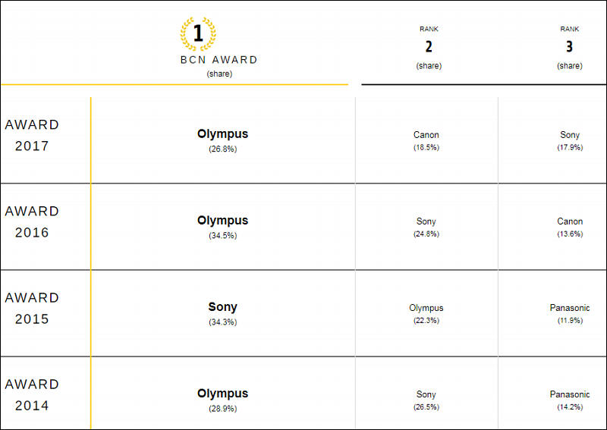Viewport: 607px width, 430px height.
Task: Click Olympus winner with 28.9% share
Action: 222,400
